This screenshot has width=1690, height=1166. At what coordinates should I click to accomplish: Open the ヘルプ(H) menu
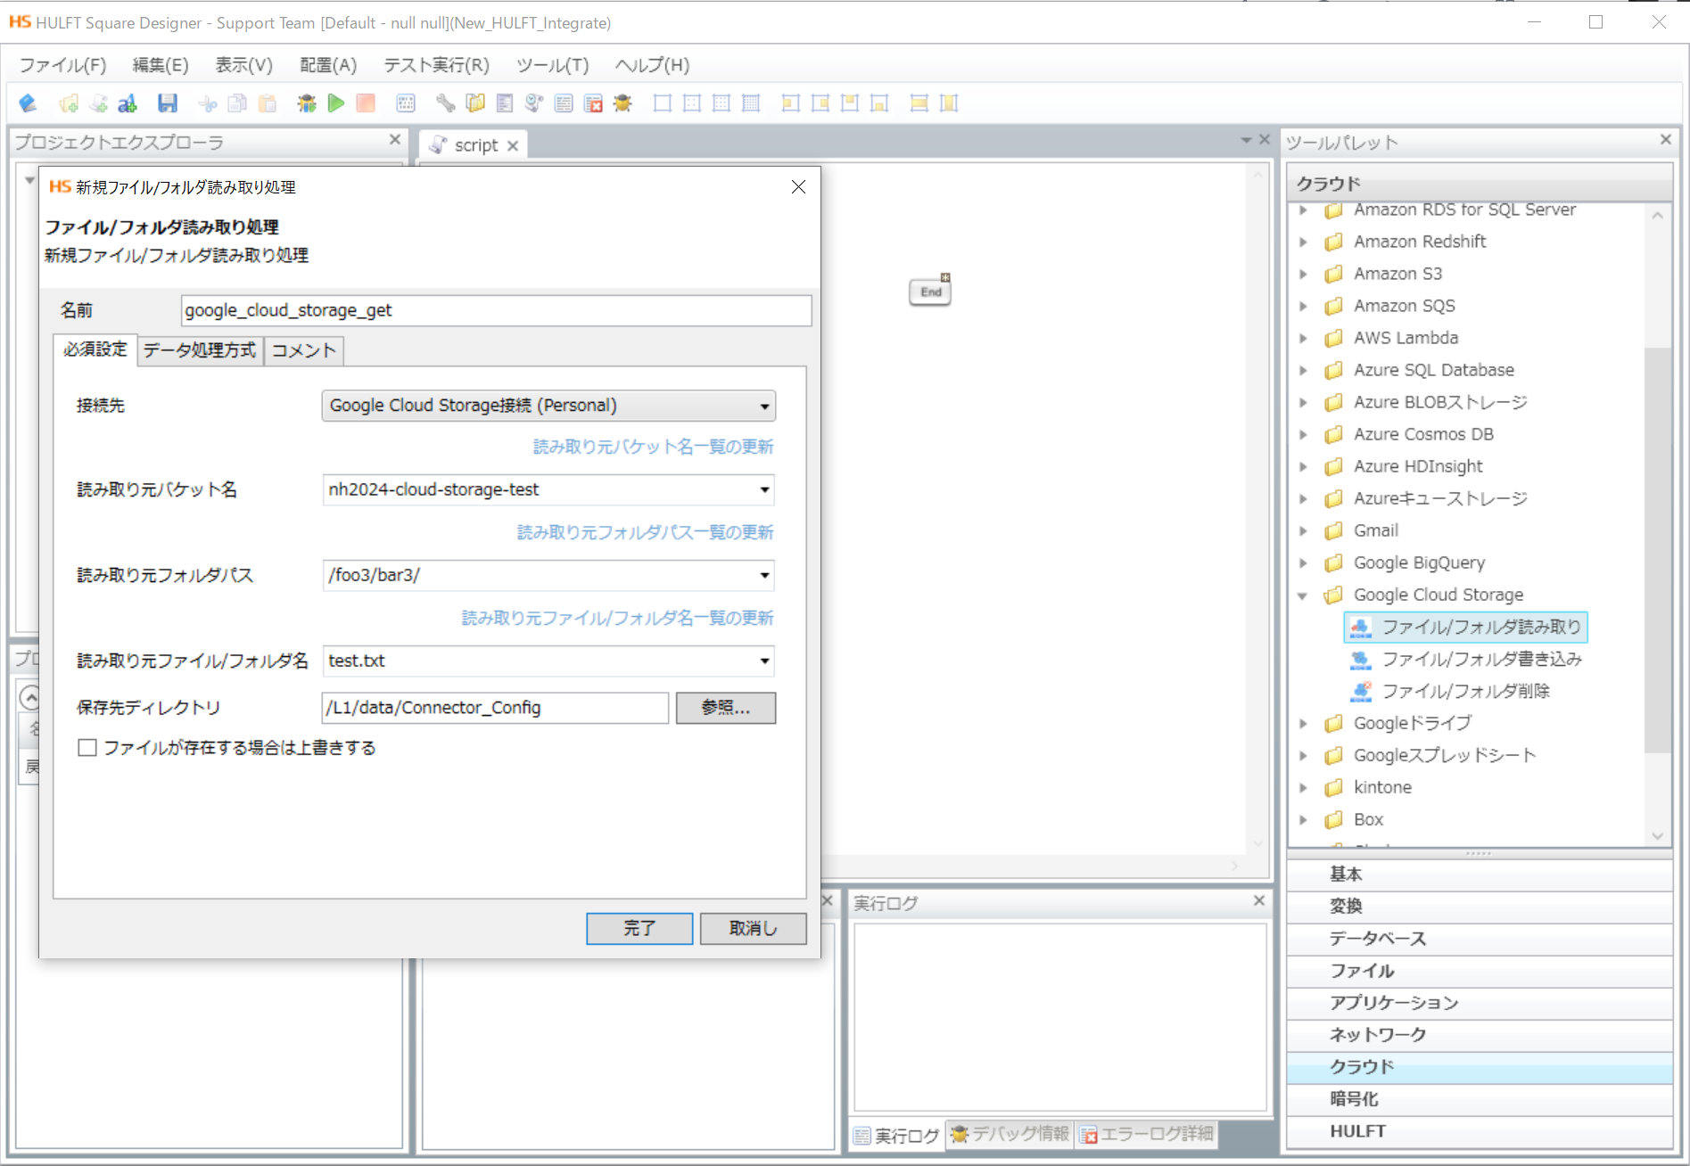(x=652, y=65)
